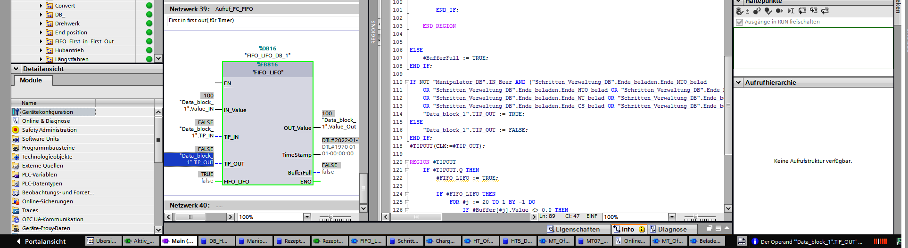The width and height of the screenshot is (908, 248).
Task: Collapse the Detailansicht panel
Action: pos(16,69)
